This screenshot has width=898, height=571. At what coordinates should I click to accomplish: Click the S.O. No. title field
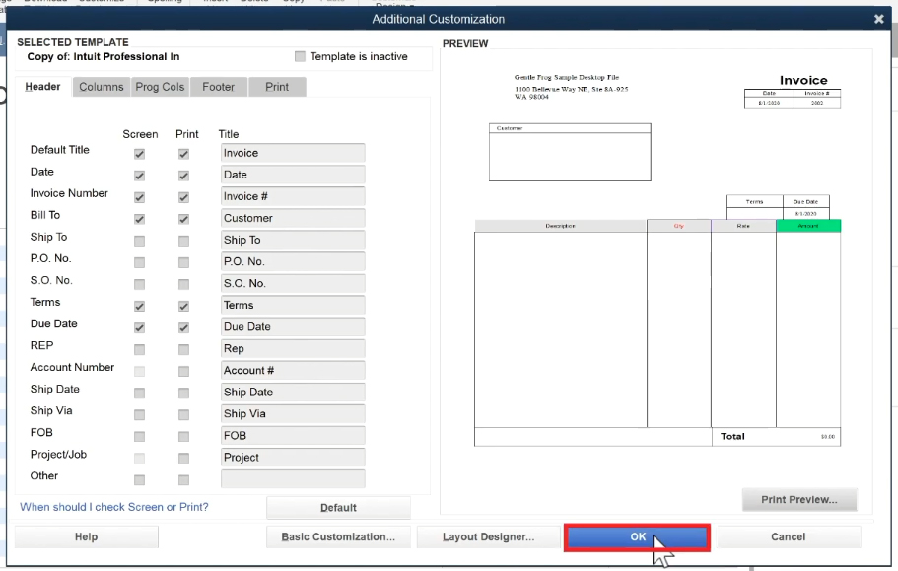293,283
